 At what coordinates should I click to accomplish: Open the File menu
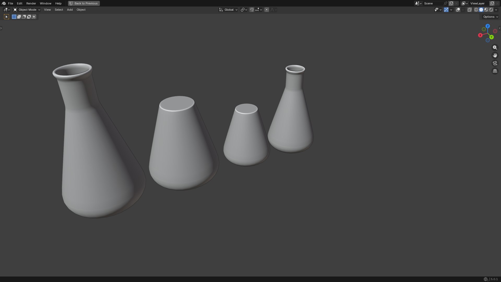[x=10, y=3]
